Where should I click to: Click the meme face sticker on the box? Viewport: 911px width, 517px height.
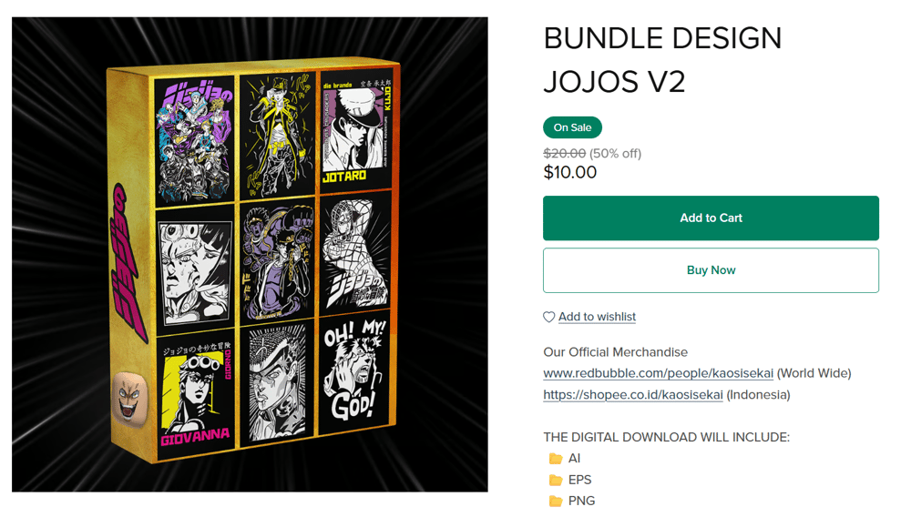click(x=130, y=399)
